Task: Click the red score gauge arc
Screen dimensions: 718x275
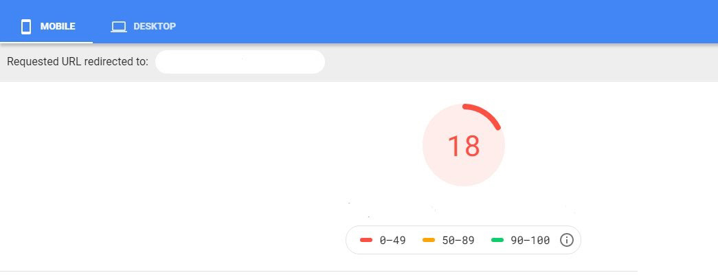Action: [489, 114]
